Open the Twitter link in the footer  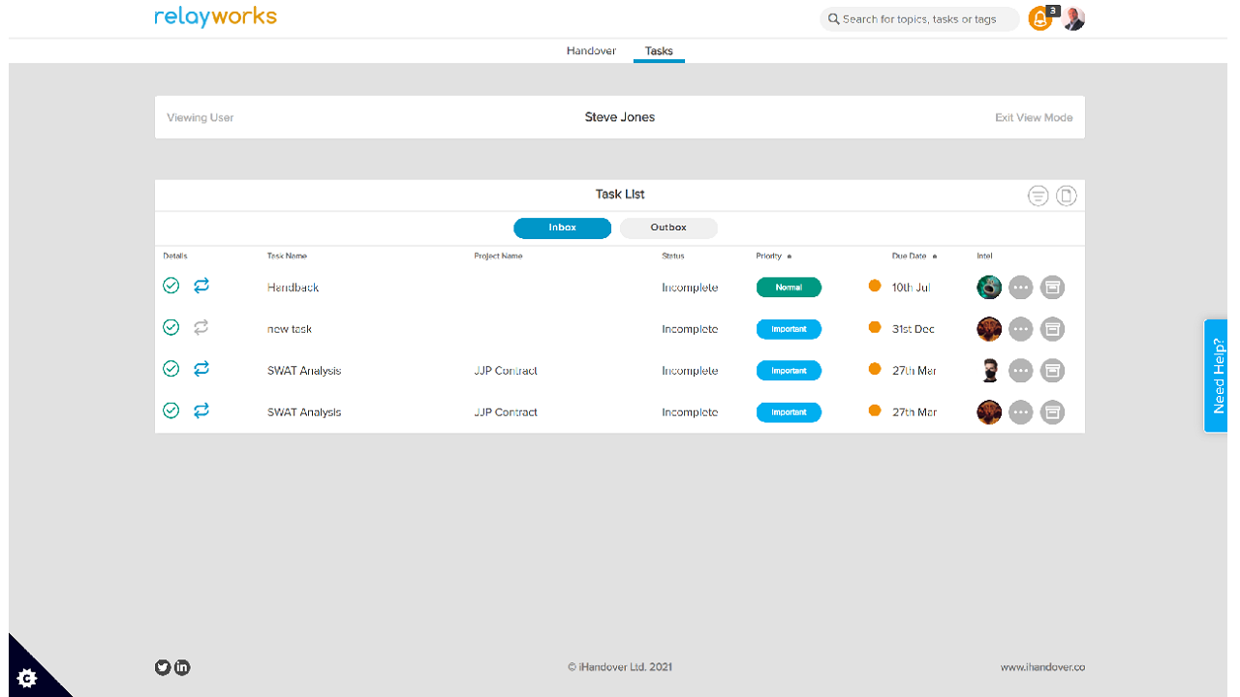pyautogui.click(x=163, y=667)
